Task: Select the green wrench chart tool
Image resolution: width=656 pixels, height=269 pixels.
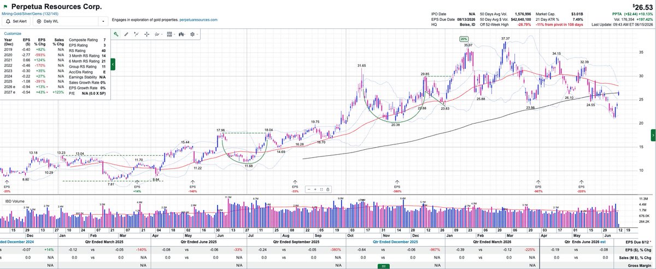Action: [116, 34]
